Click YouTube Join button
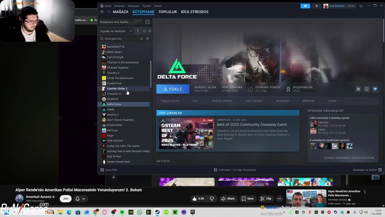385x217 pixels. (x=66, y=199)
